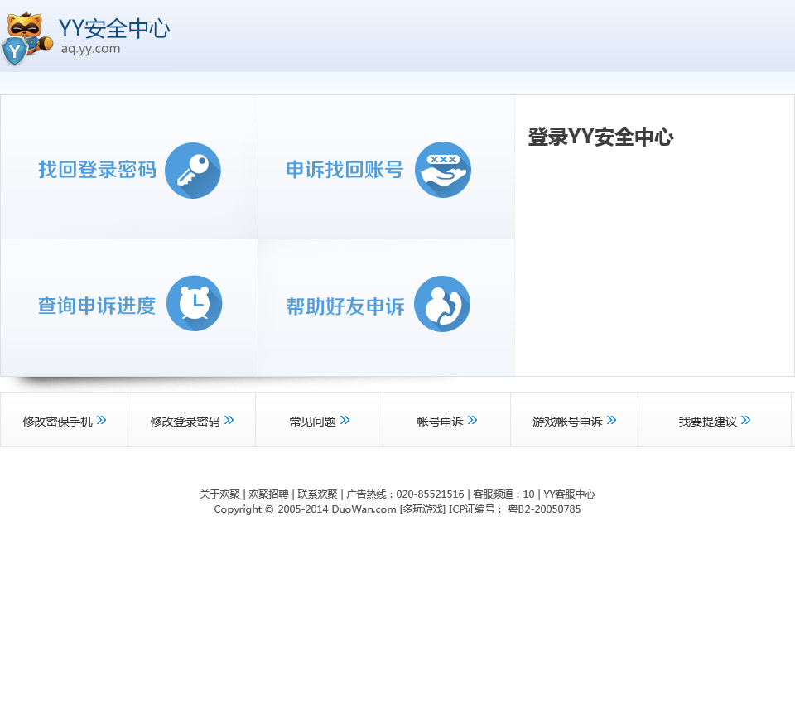Screen dimensions: 795x723
Task: Open 联系欢聚 footer link
Action: [x=317, y=494]
